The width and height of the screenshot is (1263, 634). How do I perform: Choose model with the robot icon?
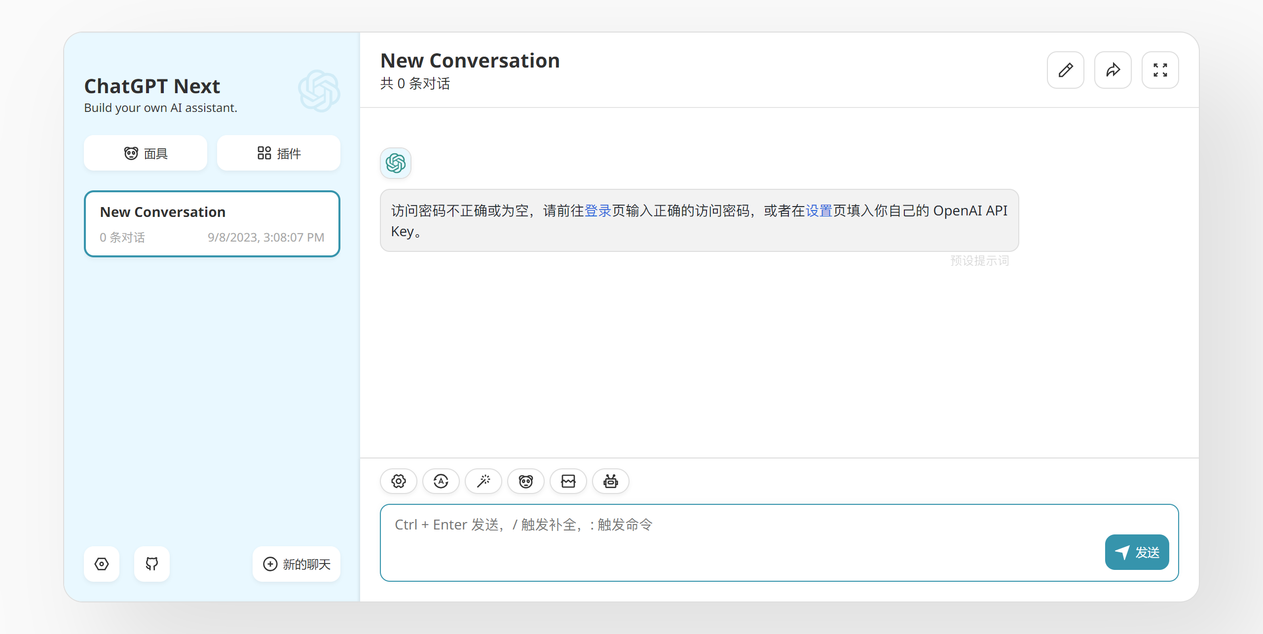[x=611, y=481]
